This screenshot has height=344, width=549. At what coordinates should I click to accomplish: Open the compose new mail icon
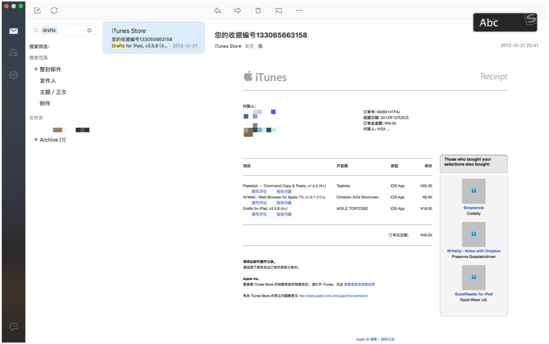[x=37, y=10]
